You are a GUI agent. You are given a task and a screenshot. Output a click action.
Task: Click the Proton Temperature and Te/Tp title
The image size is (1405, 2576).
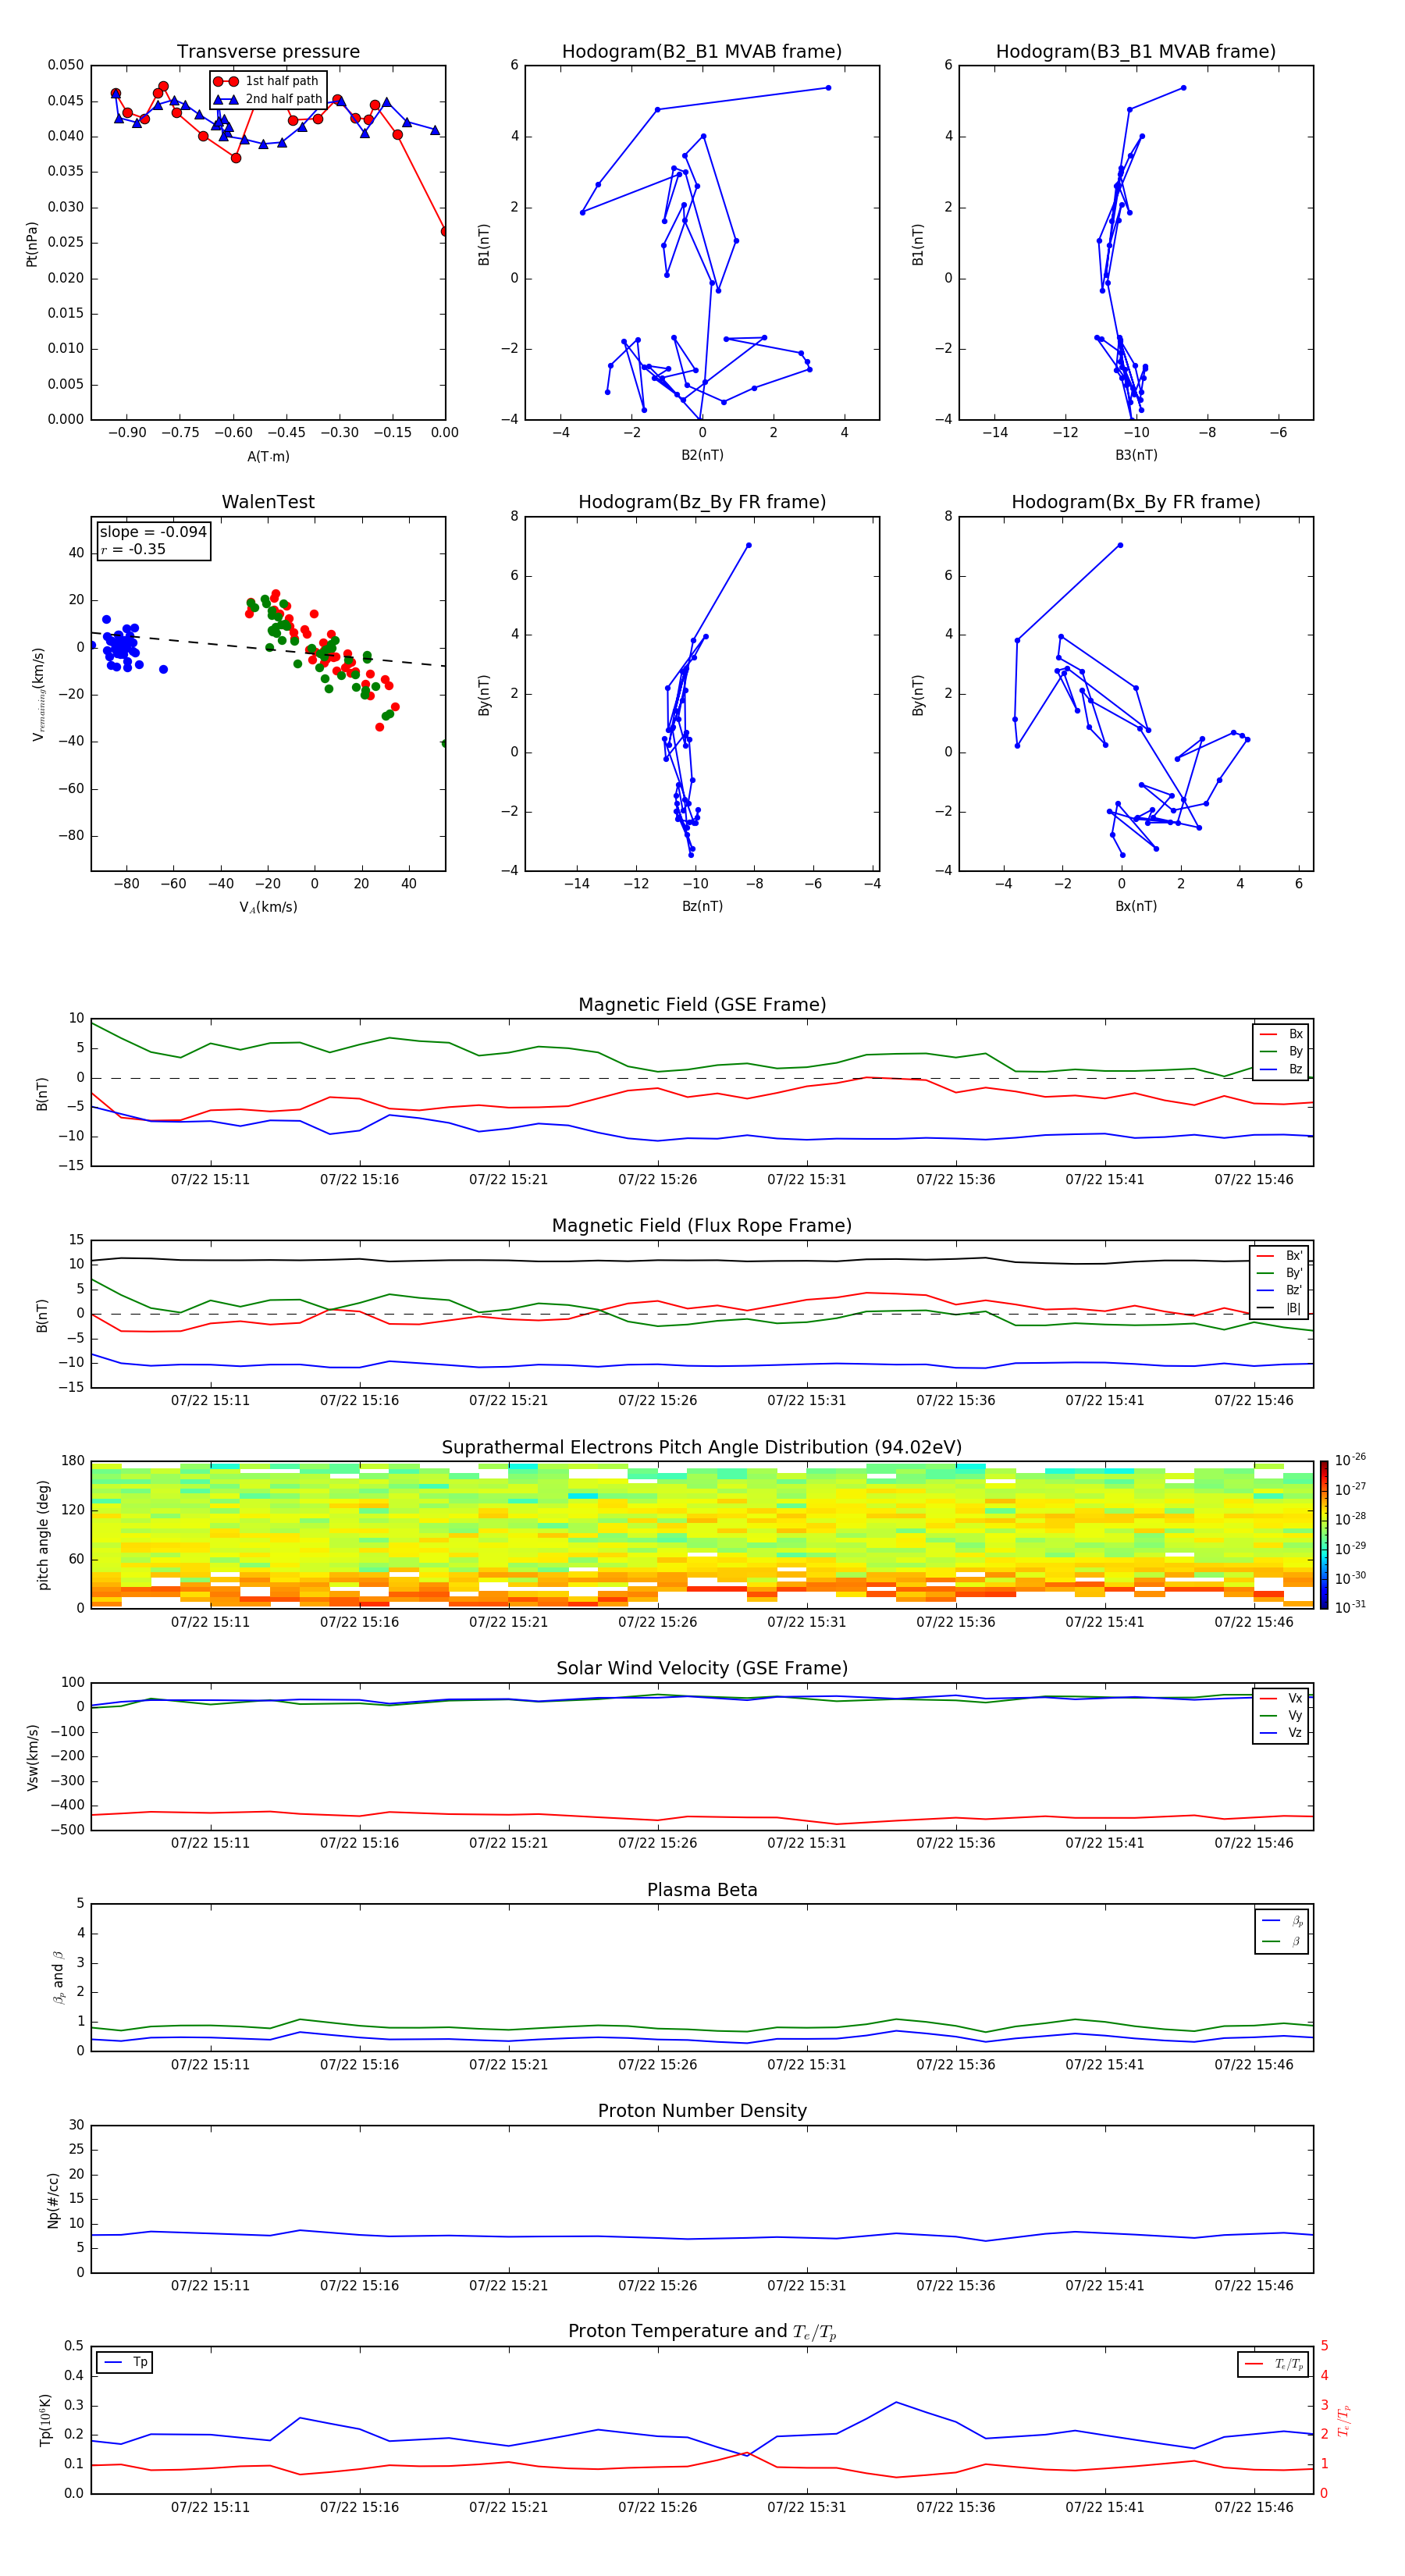(702, 2332)
